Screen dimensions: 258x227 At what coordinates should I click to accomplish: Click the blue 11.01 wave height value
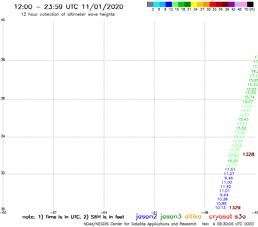tap(225, 191)
